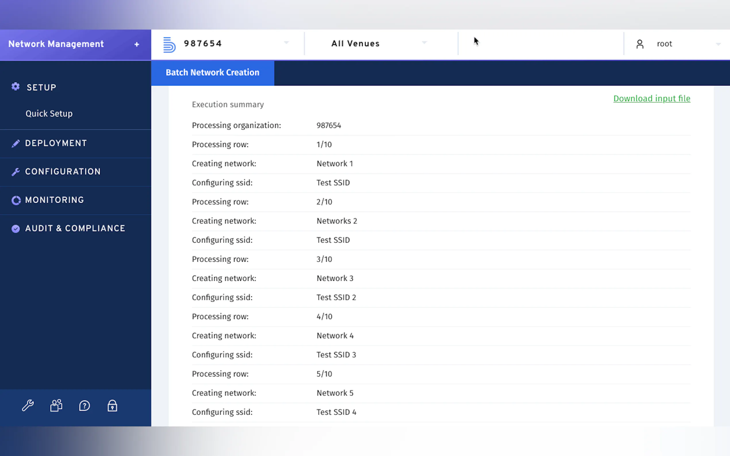Open the Configuration menu section
The width and height of the screenshot is (730, 456).
tap(63, 172)
